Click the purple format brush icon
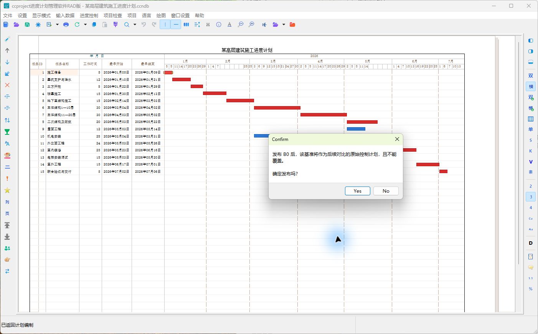This screenshot has width=538, height=334. (116, 25)
